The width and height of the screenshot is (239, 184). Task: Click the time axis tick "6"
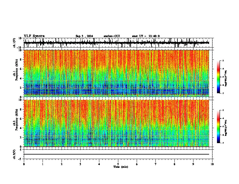[x=137, y=164]
